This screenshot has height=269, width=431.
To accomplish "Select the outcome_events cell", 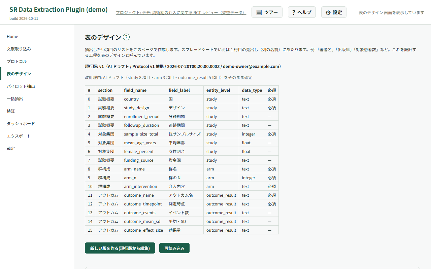I will point(143,213).
